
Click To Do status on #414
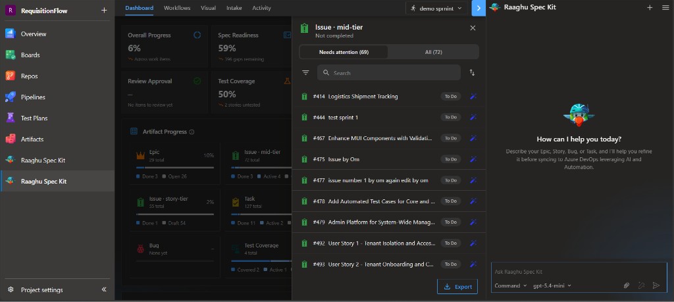450,96
